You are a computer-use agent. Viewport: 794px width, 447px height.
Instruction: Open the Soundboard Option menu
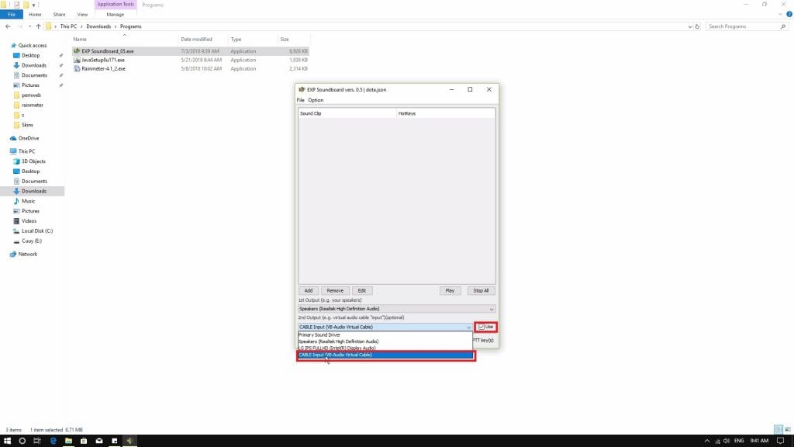[x=316, y=100]
